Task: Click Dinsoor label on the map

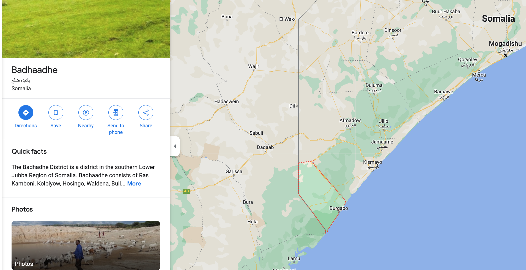Action: tap(393, 30)
